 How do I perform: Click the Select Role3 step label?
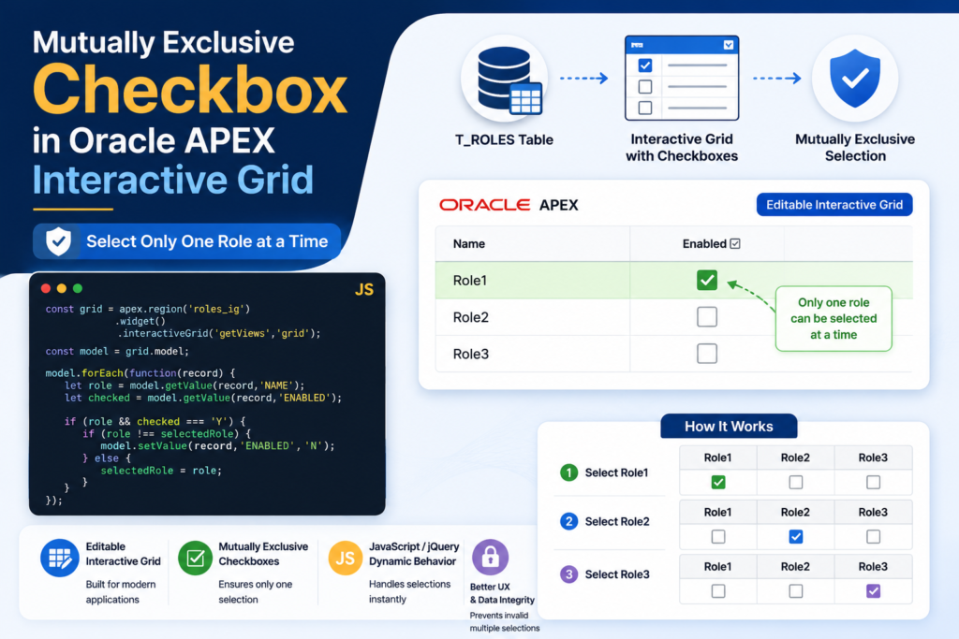click(617, 574)
